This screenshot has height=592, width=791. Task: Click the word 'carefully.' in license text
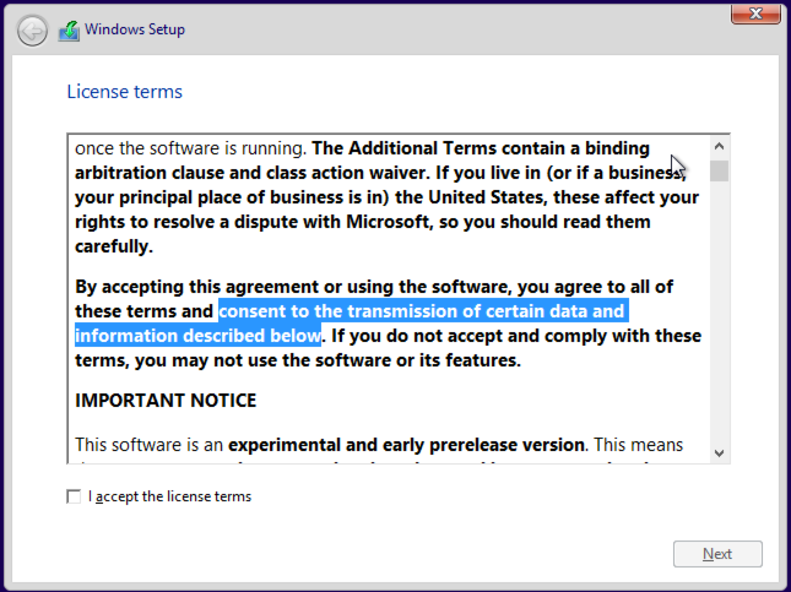click(x=113, y=246)
